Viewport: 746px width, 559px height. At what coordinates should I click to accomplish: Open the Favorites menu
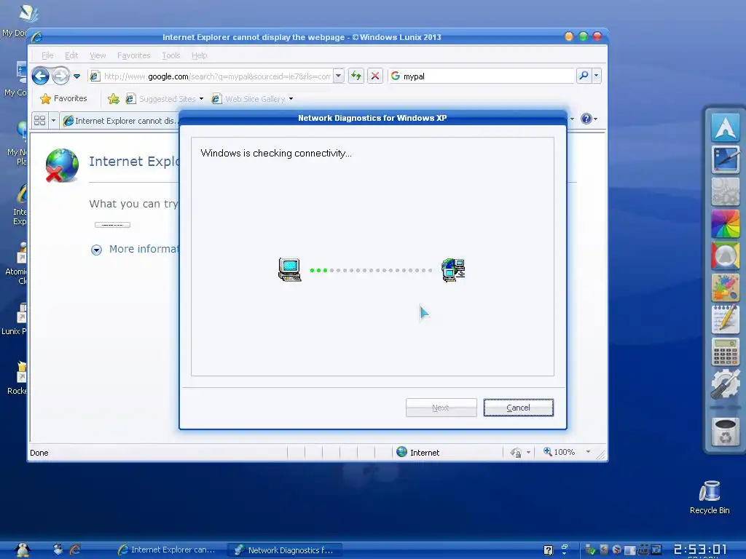134,55
